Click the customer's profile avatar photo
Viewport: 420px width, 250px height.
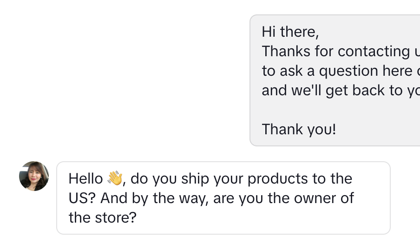point(34,176)
